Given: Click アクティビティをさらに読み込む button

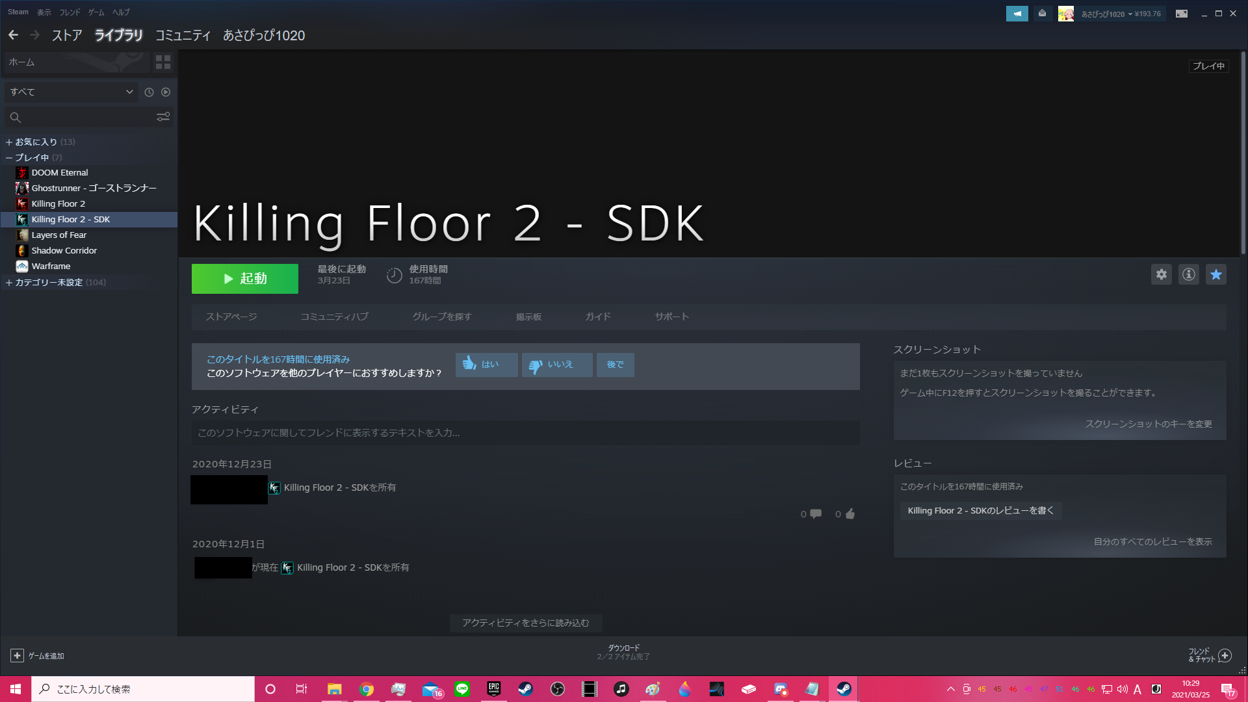Looking at the screenshot, I should point(525,623).
